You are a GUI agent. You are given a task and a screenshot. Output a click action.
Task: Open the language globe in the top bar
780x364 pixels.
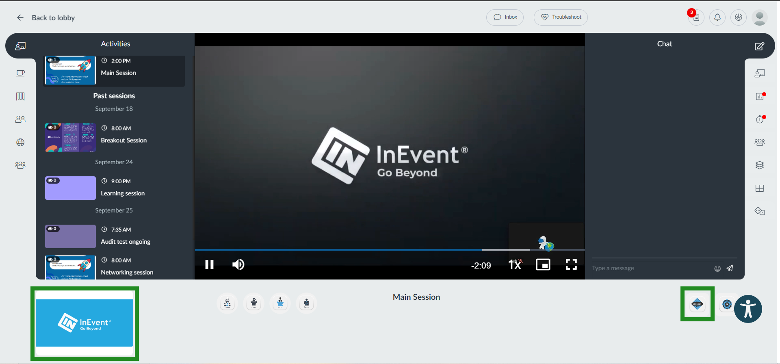point(739,17)
